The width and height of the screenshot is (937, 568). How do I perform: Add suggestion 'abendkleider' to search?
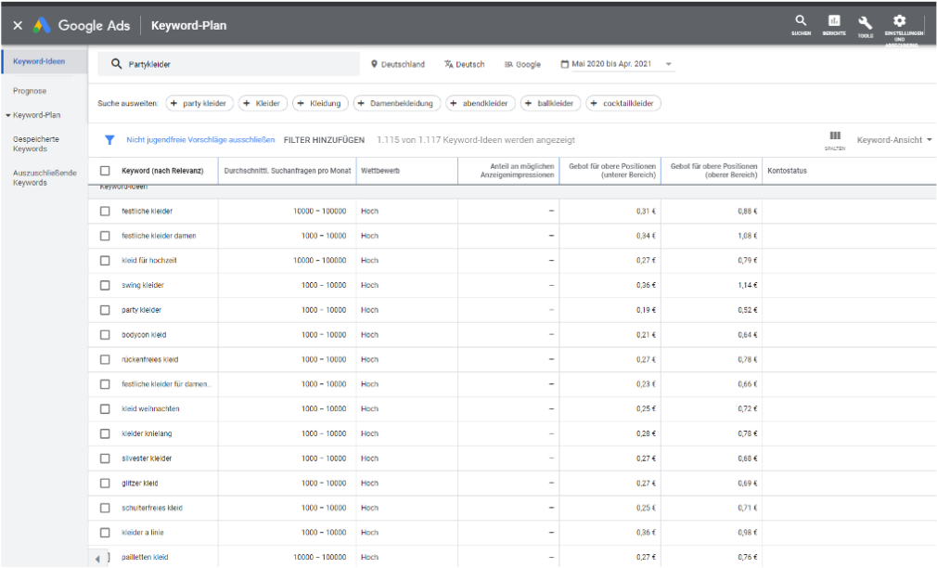click(x=480, y=103)
